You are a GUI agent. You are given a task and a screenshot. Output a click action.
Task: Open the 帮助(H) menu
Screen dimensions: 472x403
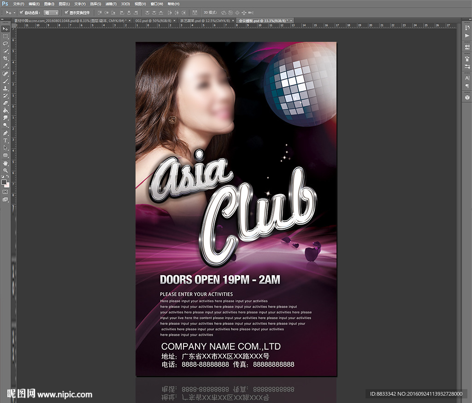tap(173, 4)
